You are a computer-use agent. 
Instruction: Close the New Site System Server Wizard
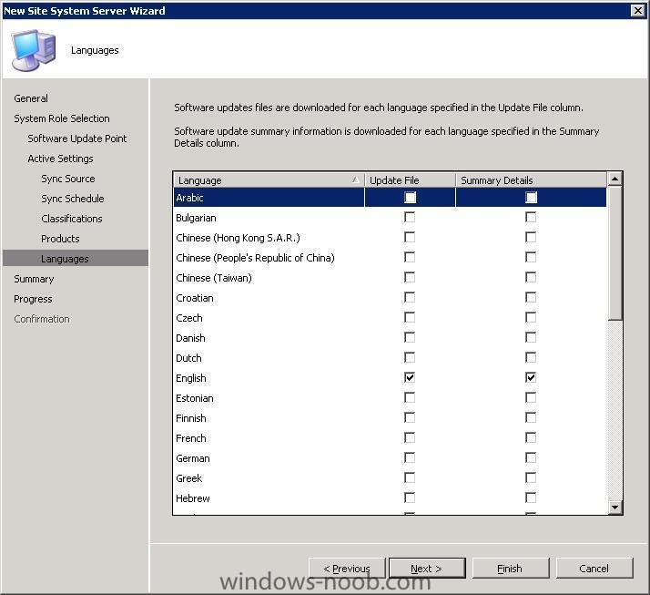(x=637, y=10)
